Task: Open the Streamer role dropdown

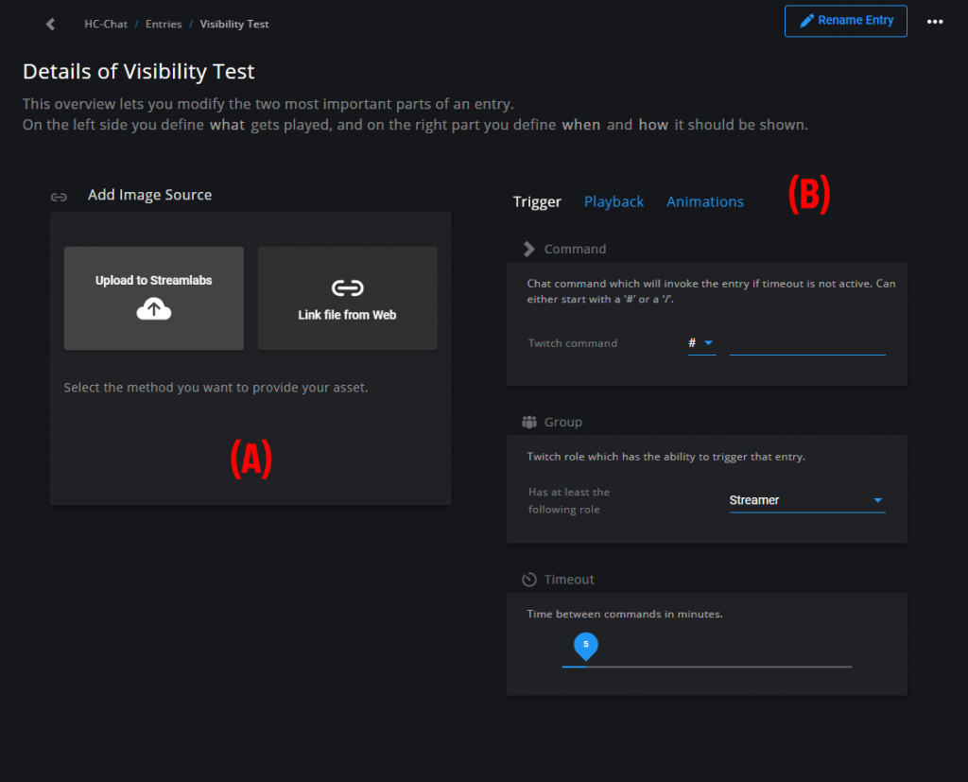Action: (x=806, y=500)
